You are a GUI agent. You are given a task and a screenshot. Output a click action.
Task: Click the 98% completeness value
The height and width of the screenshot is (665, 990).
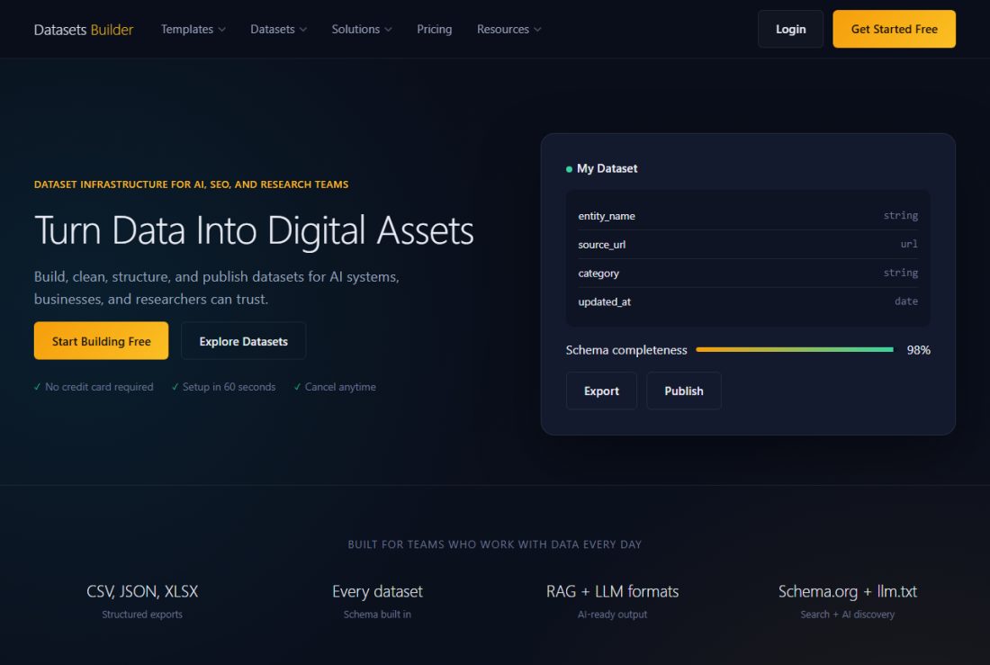pyautogui.click(x=918, y=350)
